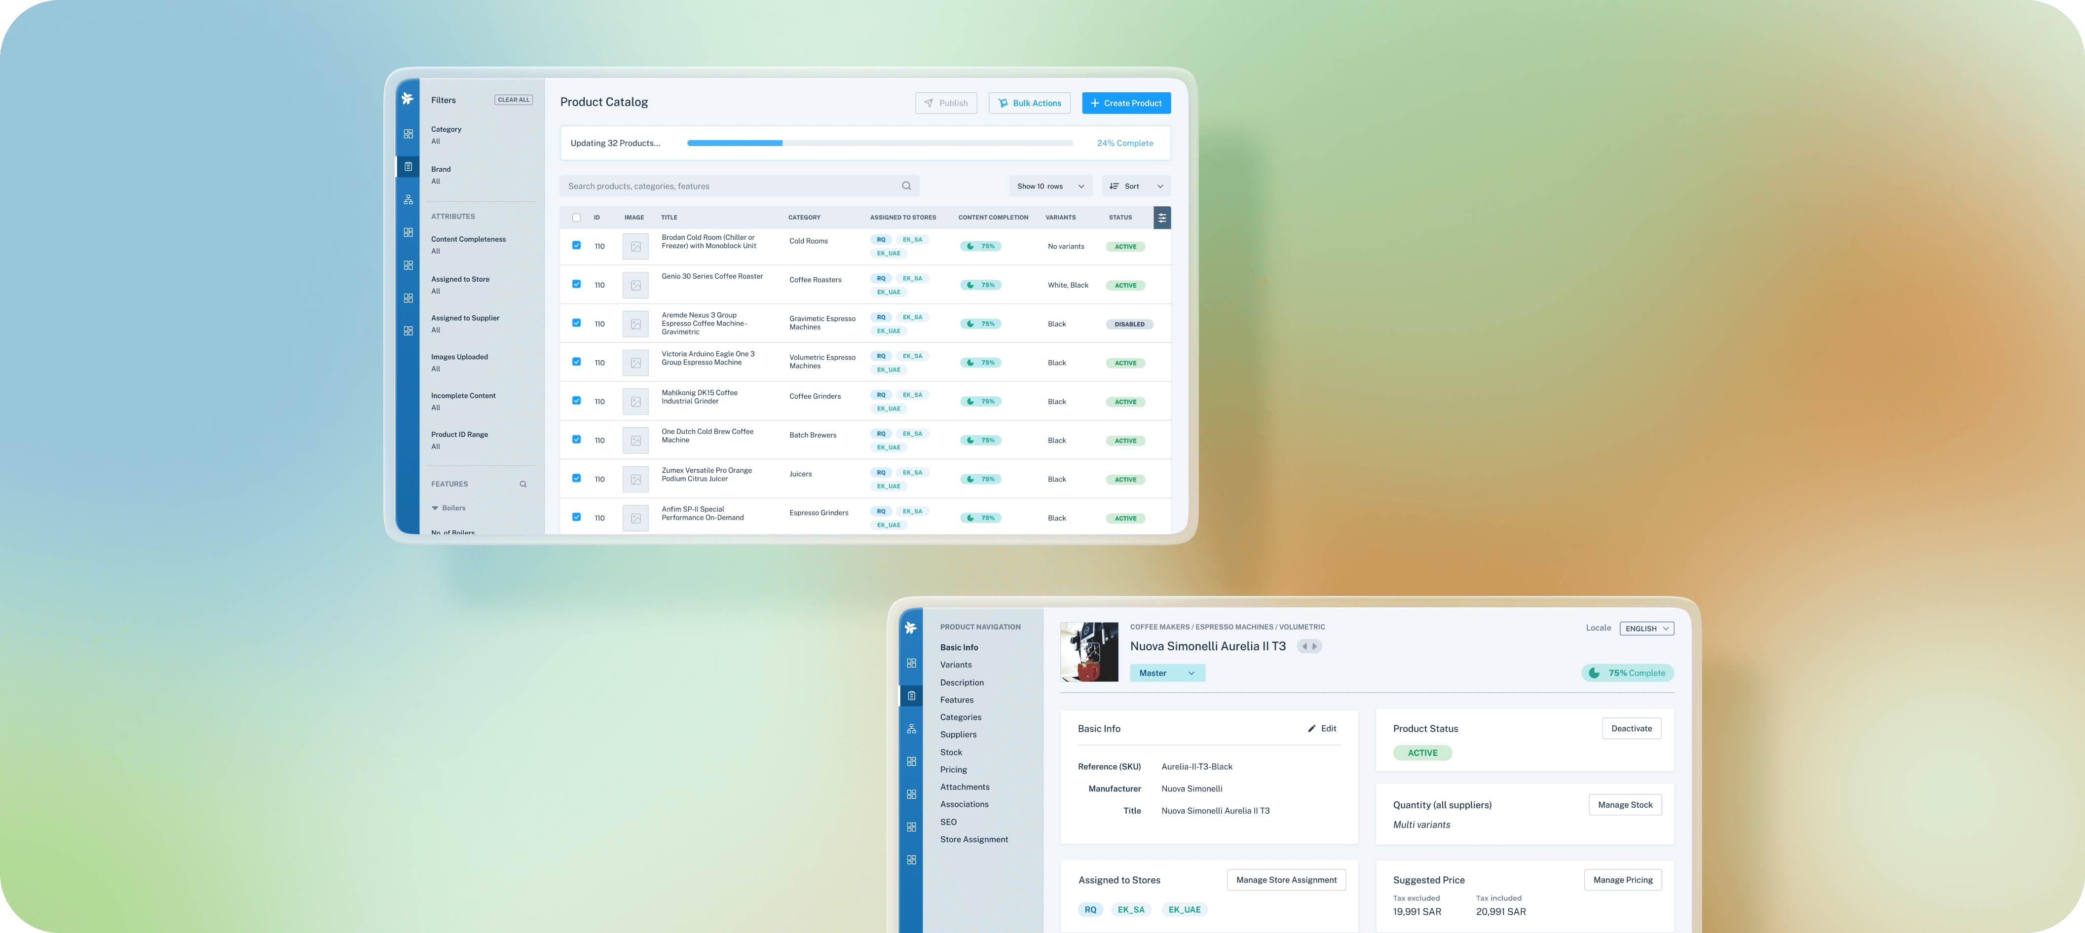
Task: Click the product search input field
Action: pos(728,186)
